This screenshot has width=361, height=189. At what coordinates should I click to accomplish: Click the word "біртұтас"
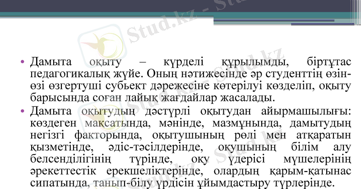pyautogui.click(x=329, y=62)
